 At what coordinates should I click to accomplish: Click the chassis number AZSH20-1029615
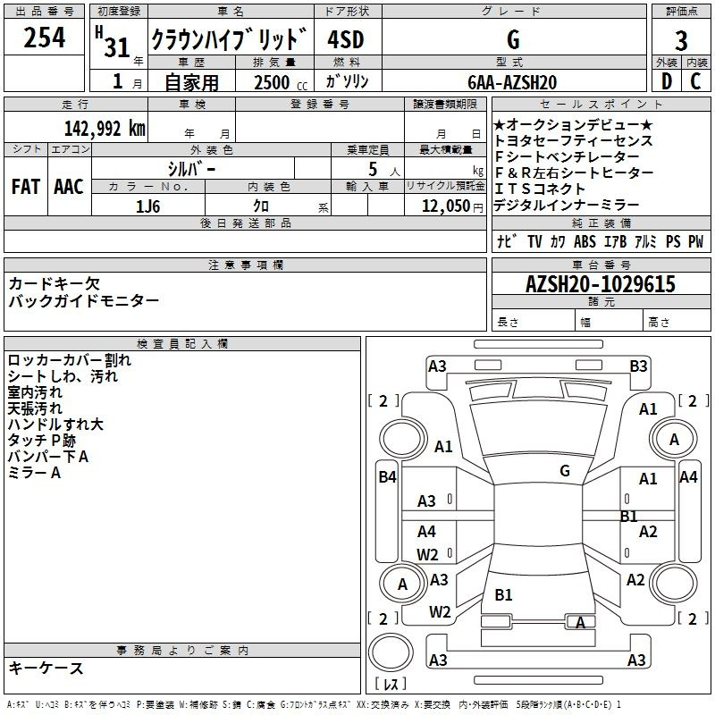[x=600, y=284]
